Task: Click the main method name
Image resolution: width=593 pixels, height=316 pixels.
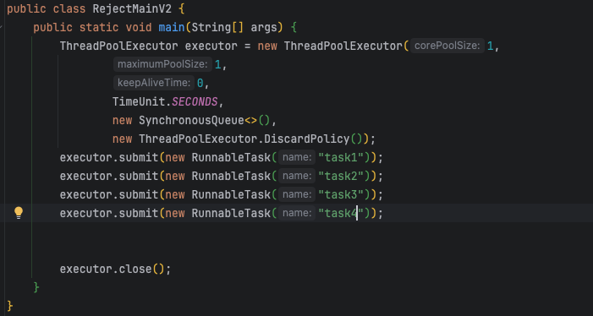Action: (x=172, y=28)
